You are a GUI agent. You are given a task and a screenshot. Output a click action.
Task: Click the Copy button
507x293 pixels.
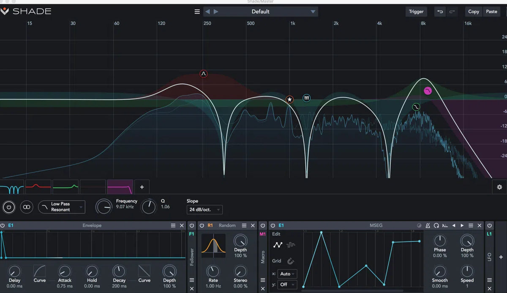pyautogui.click(x=474, y=11)
